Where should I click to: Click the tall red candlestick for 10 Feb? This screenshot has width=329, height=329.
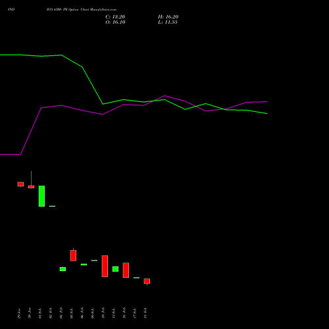pyautogui.click(x=105, y=266)
